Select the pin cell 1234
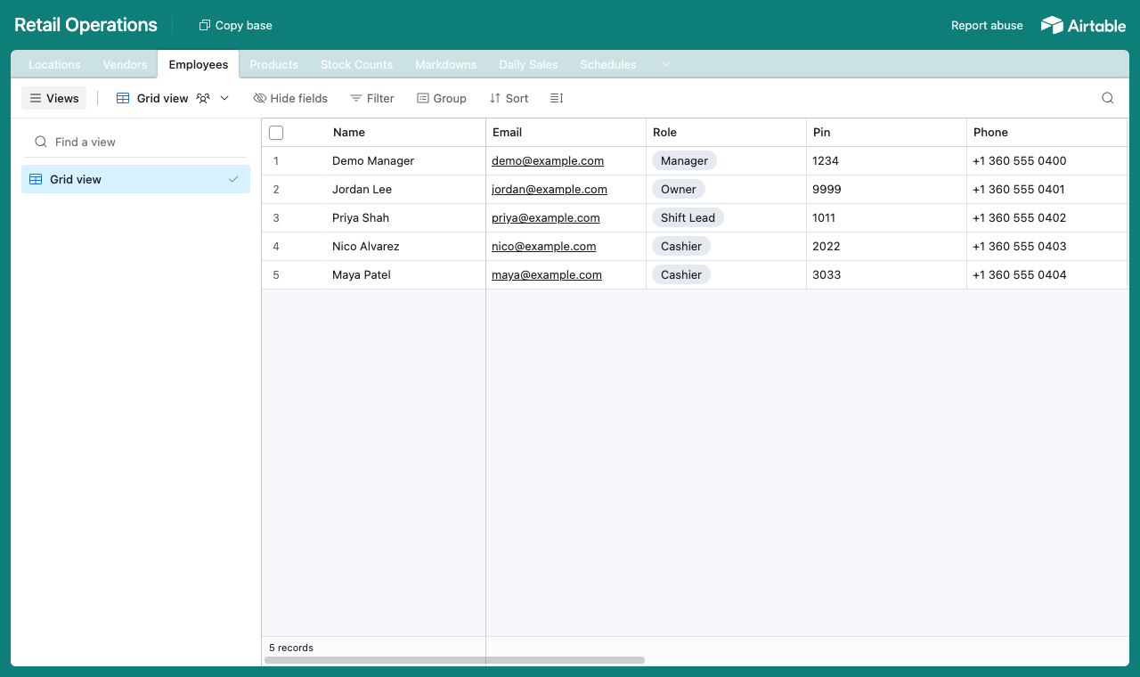The height and width of the screenshot is (677, 1140). (887, 161)
